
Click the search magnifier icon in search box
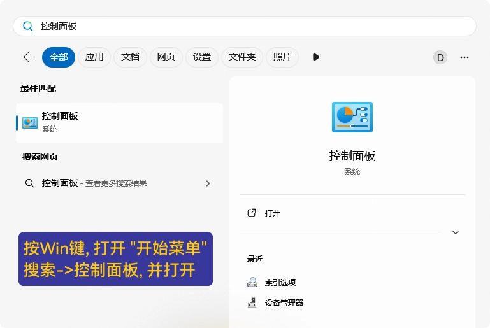[28, 26]
